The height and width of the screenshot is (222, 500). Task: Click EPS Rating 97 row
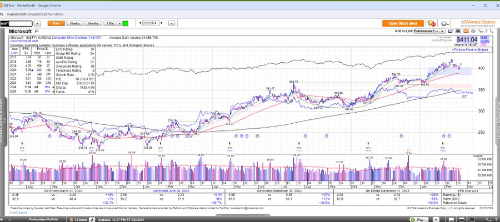(x=76, y=49)
